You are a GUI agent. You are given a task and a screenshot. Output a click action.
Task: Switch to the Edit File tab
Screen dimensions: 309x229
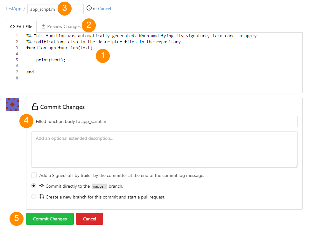21,27
